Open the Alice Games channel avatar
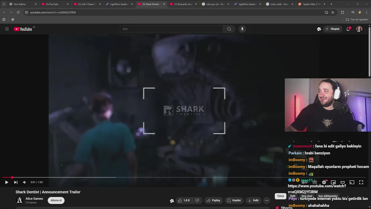Viewport: 371px width, 209px height. pos(19,200)
